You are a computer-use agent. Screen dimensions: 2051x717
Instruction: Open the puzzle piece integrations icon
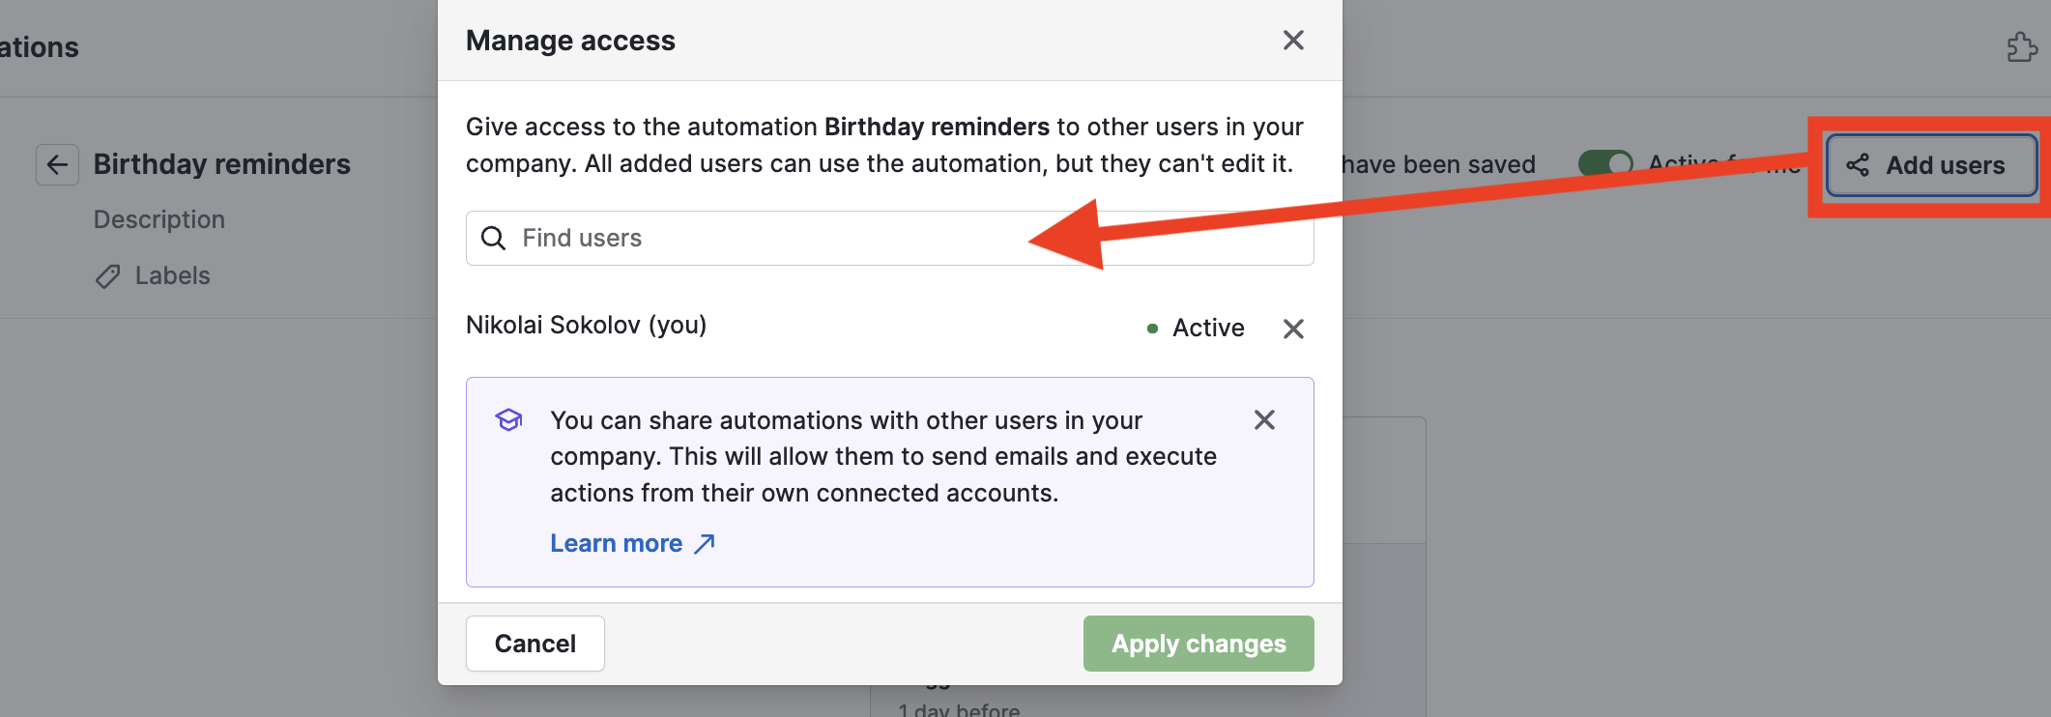point(2022,46)
